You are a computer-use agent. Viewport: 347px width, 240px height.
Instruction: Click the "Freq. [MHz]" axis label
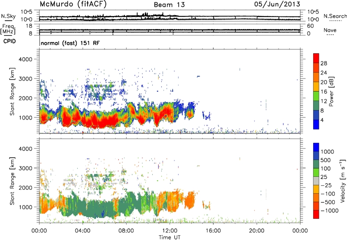tap(8, 29)
